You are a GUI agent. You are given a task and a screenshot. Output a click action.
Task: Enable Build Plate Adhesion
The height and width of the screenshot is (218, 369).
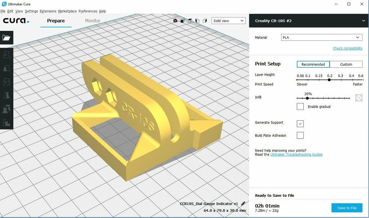coord(301,135)
